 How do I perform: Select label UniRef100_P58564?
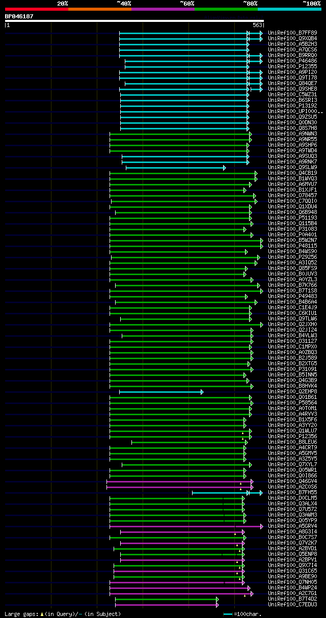pos(292,402)
